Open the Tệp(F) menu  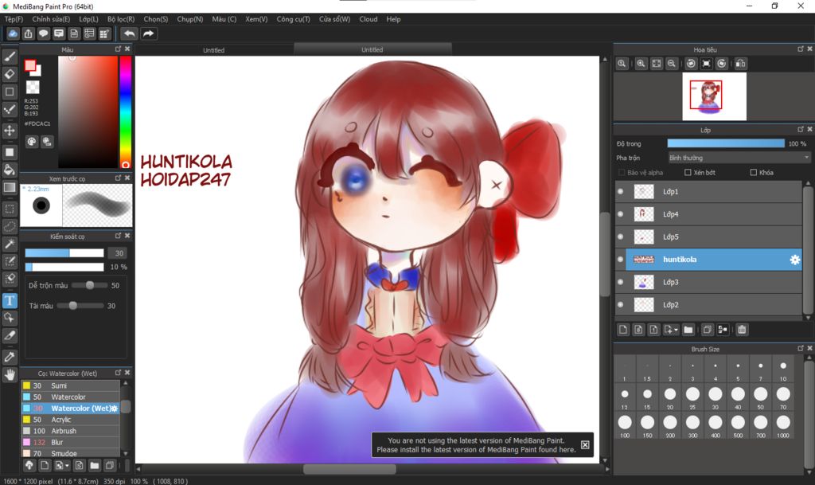(x=14, y=19)
